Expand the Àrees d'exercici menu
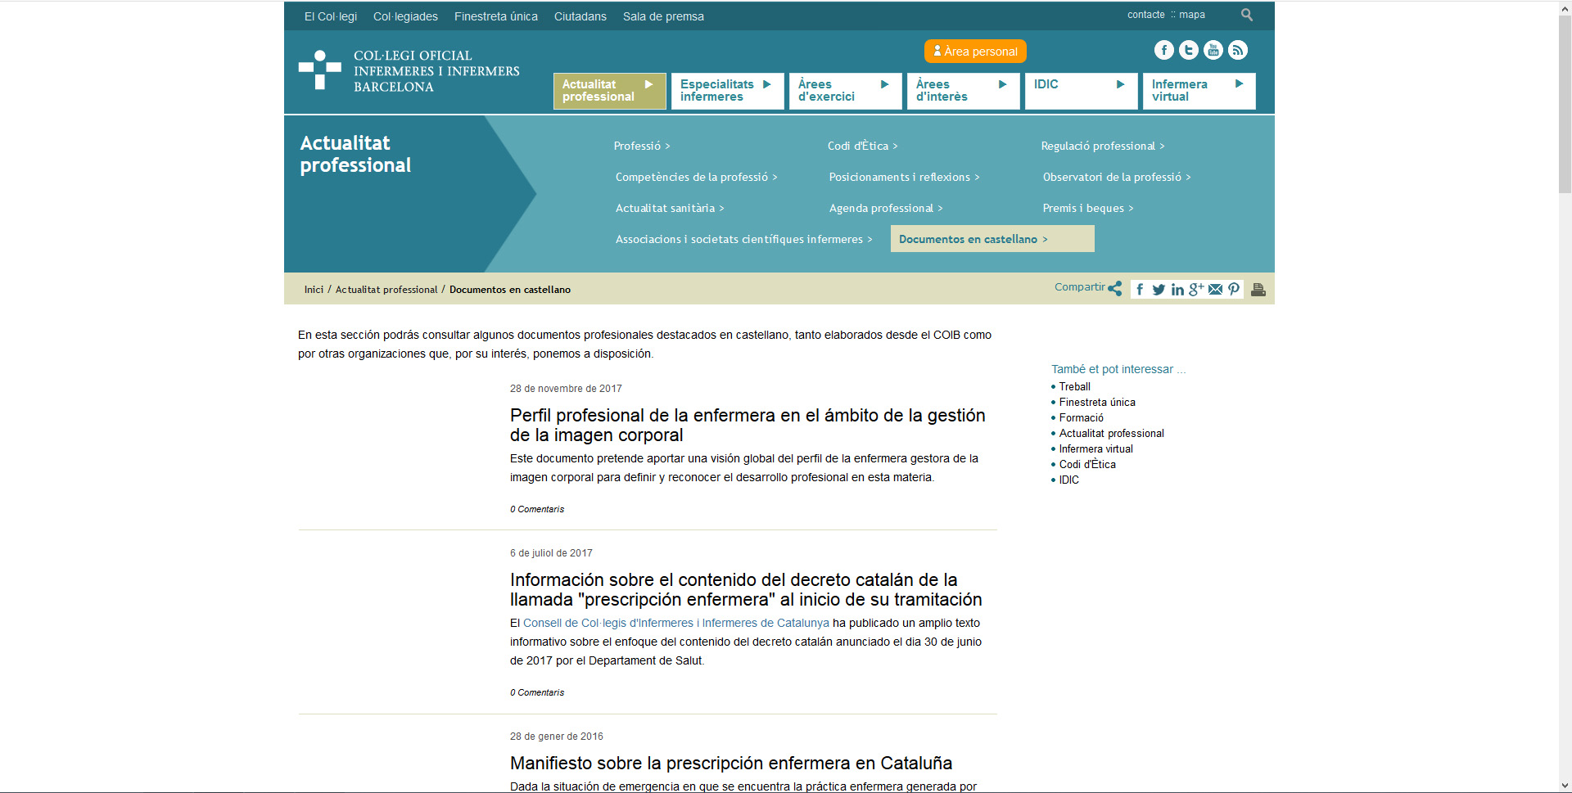Image resolution: width=1572 pixels, height=793 pixels. (844, 91)
